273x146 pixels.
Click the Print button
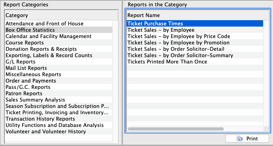tap(247, 139)
